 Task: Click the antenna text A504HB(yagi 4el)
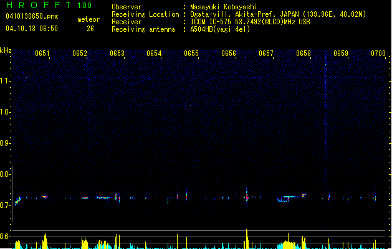[220, 29]
